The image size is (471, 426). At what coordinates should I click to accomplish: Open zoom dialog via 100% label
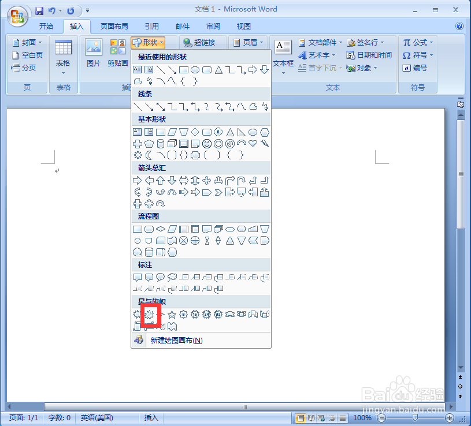tap(362, 417)
